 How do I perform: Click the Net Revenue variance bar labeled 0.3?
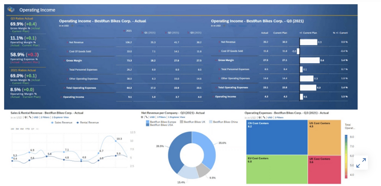click(x=309, y=42)
